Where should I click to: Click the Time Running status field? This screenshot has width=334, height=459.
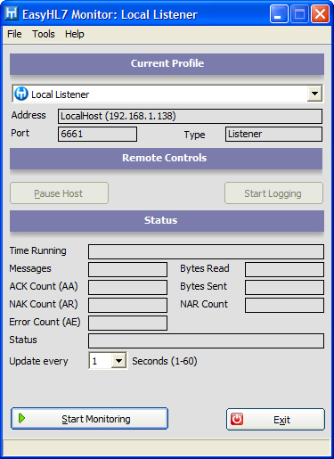click(x=206, y=251)
